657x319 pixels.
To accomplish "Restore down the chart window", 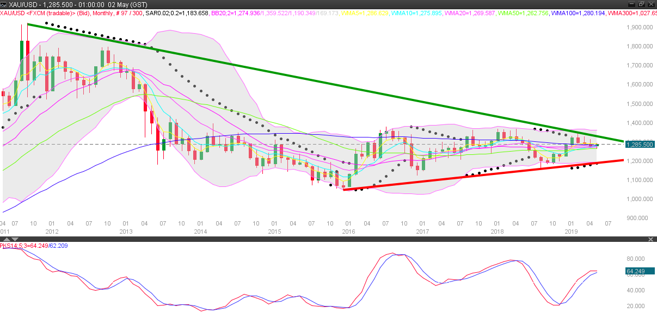I will pyautogui.click(x=642, y=4).
